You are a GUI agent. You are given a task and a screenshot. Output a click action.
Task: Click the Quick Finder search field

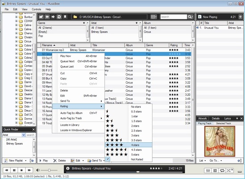pyautogui.click(x=30, y=135)
